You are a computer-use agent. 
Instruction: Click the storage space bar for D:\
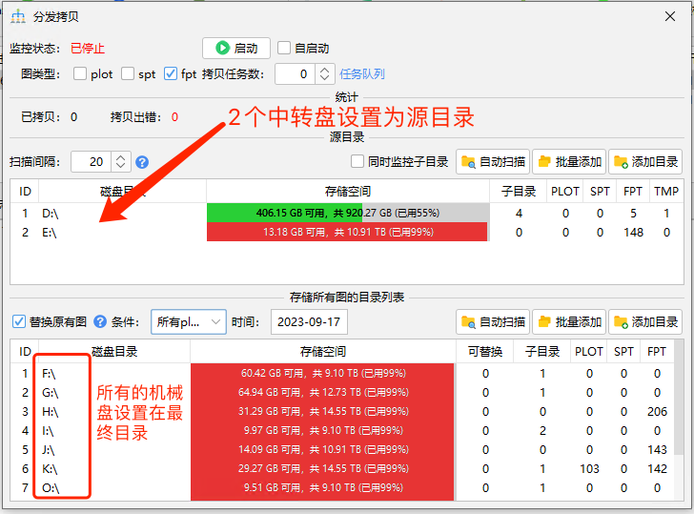tap(347, 214)
